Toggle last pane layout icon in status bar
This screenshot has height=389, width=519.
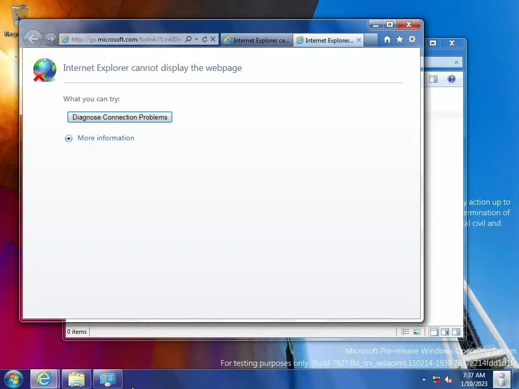coord(456,332)
